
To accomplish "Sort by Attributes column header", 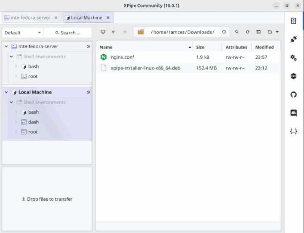I will [x=236, y=47].
